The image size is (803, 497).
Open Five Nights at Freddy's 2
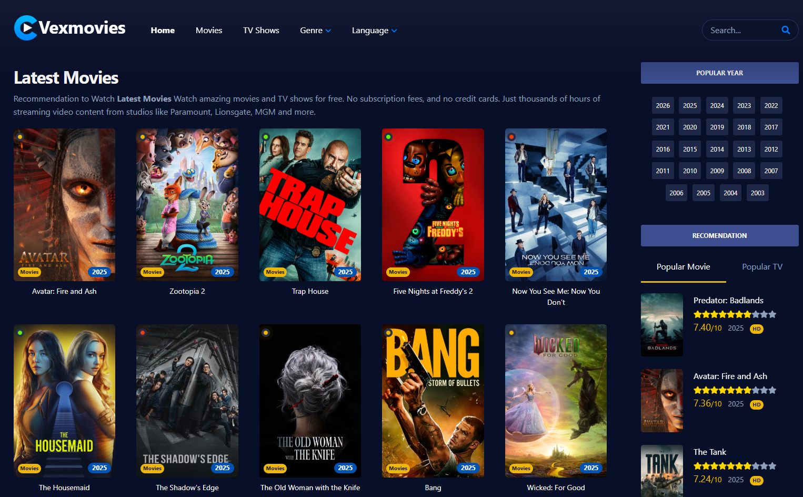[x=433, y=205]
